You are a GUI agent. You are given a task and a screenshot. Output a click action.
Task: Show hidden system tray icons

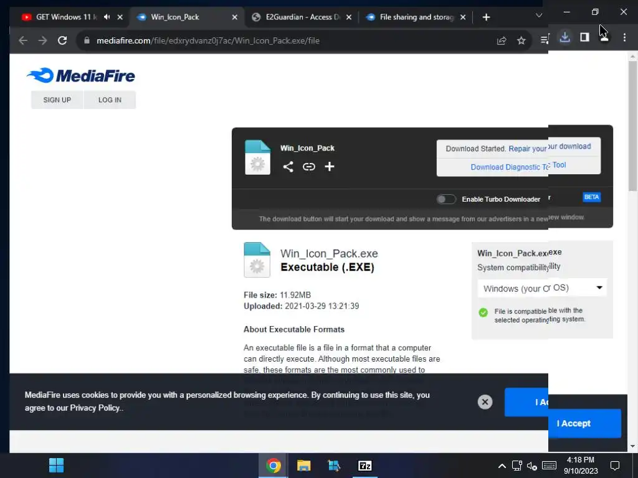[502, 466]
